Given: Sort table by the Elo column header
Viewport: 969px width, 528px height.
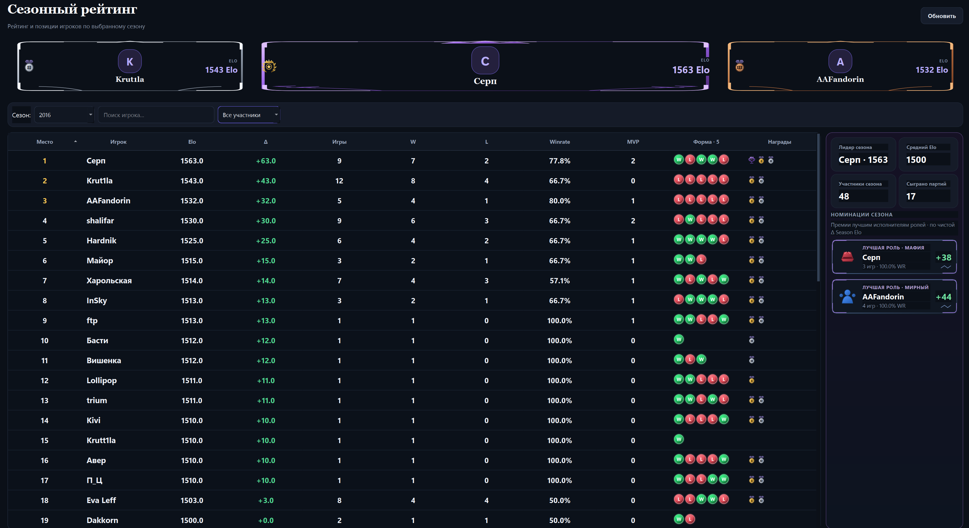Looking at the screenshot, I should (192, 142).
